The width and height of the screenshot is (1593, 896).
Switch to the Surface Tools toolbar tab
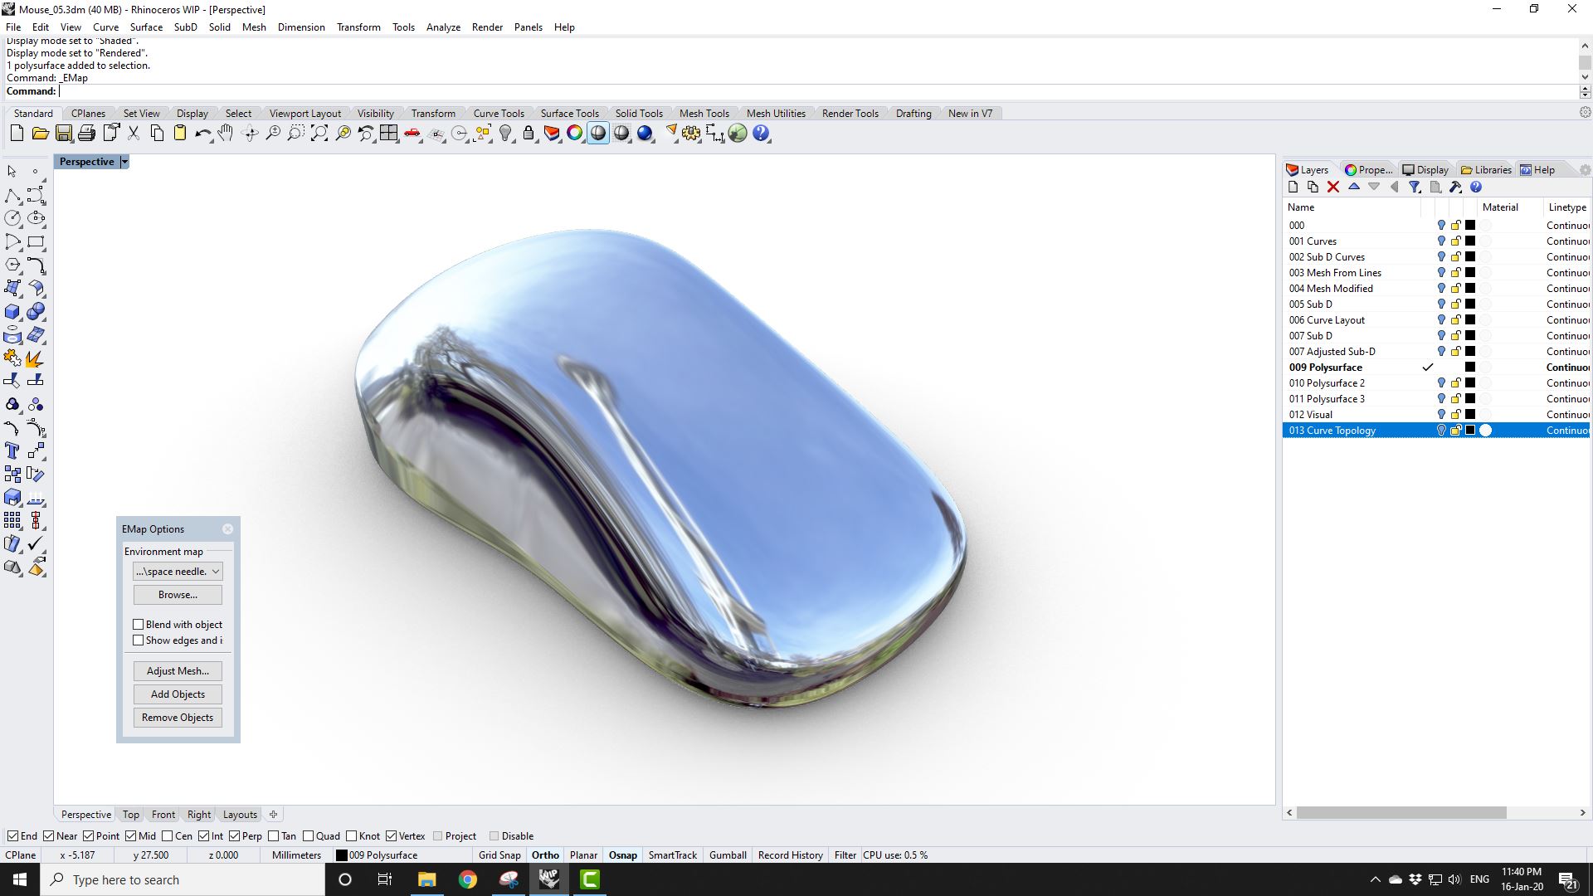(x=569, y=114)
